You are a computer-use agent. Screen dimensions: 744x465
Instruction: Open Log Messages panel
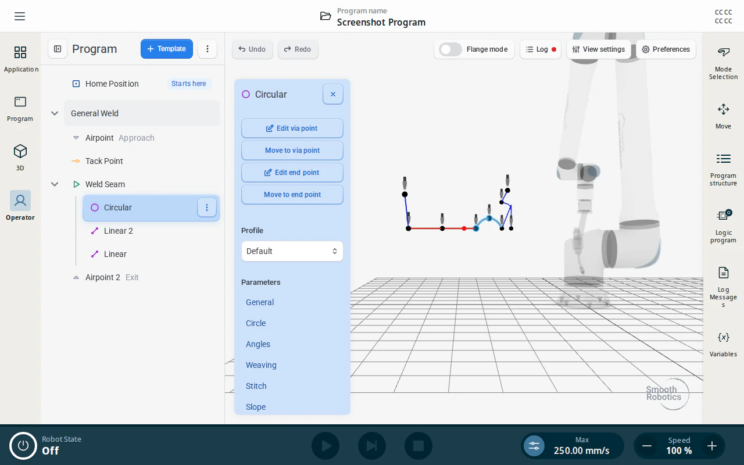(723, 287)
